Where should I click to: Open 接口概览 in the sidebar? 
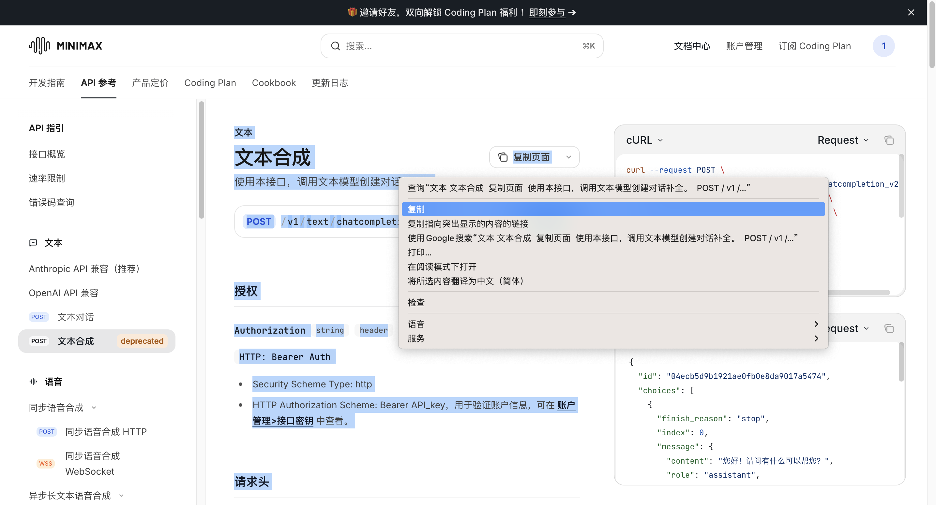pyautogui.click(x=47, y=154)
